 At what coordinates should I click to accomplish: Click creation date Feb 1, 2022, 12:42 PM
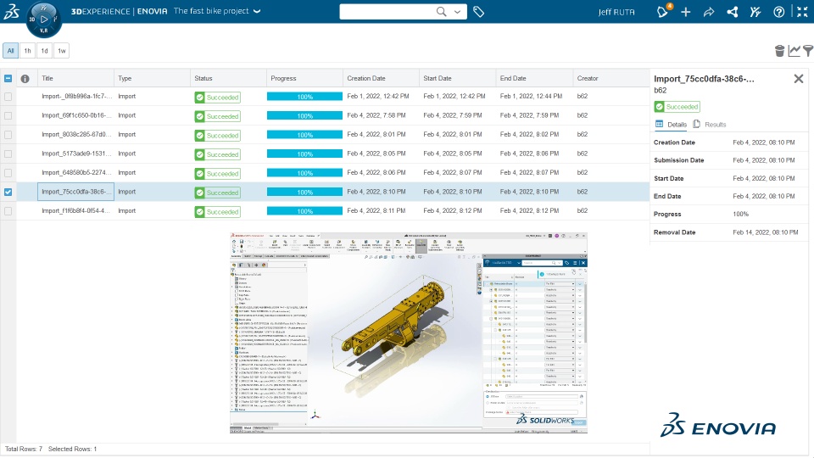pos(378,96)
